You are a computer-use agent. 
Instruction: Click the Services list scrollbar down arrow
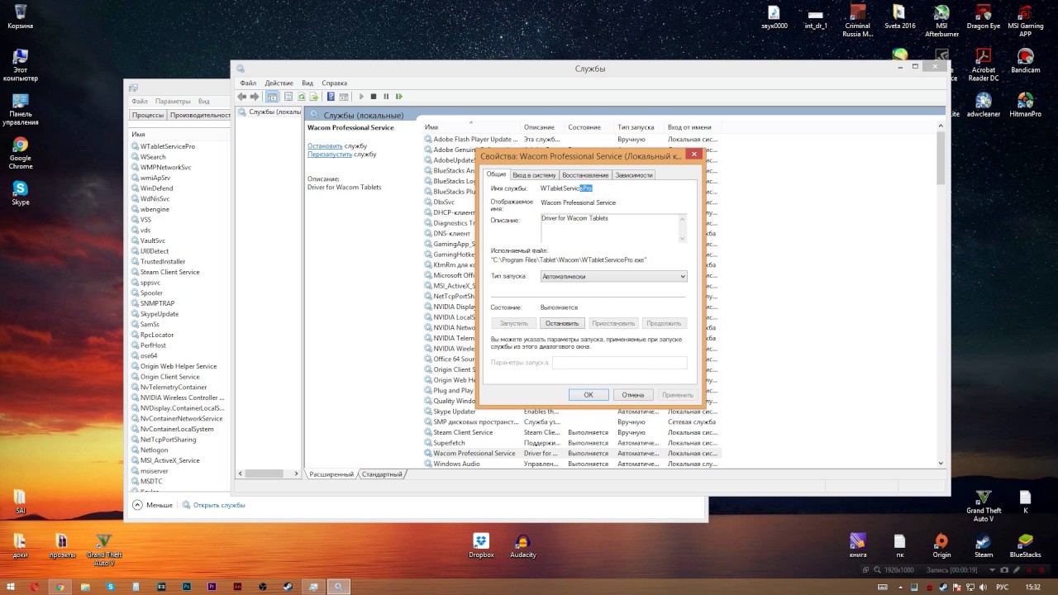point(941,464)
